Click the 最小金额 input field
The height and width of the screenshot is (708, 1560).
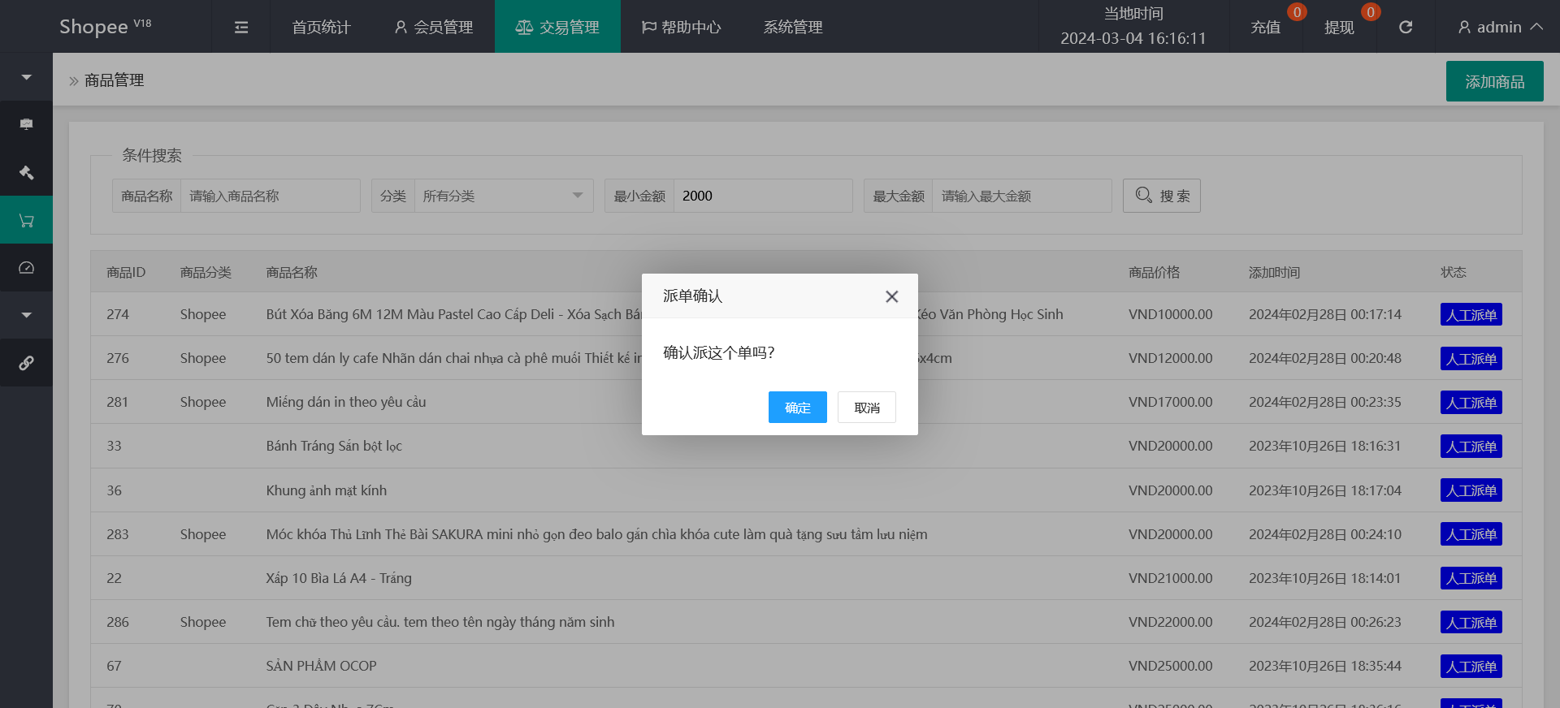point(762,196)
